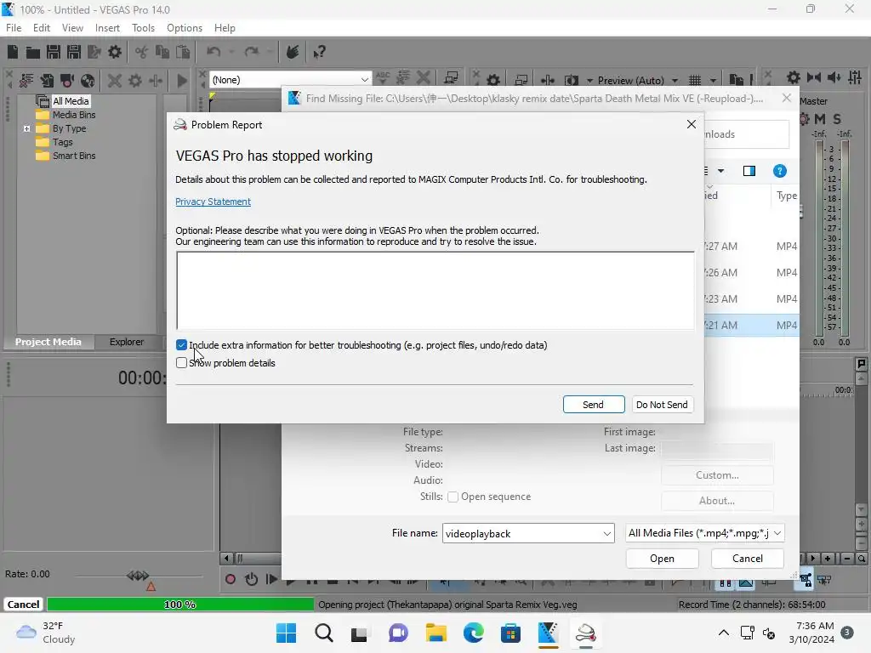Click the Capture Video icon
This screenshot has height=653, width=871.
coord(67,81)
